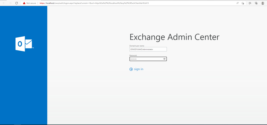The height and width of the screenshot is (125, 267).
Task: Refresh the page with the reload icon
Action: tap(16, 3)
